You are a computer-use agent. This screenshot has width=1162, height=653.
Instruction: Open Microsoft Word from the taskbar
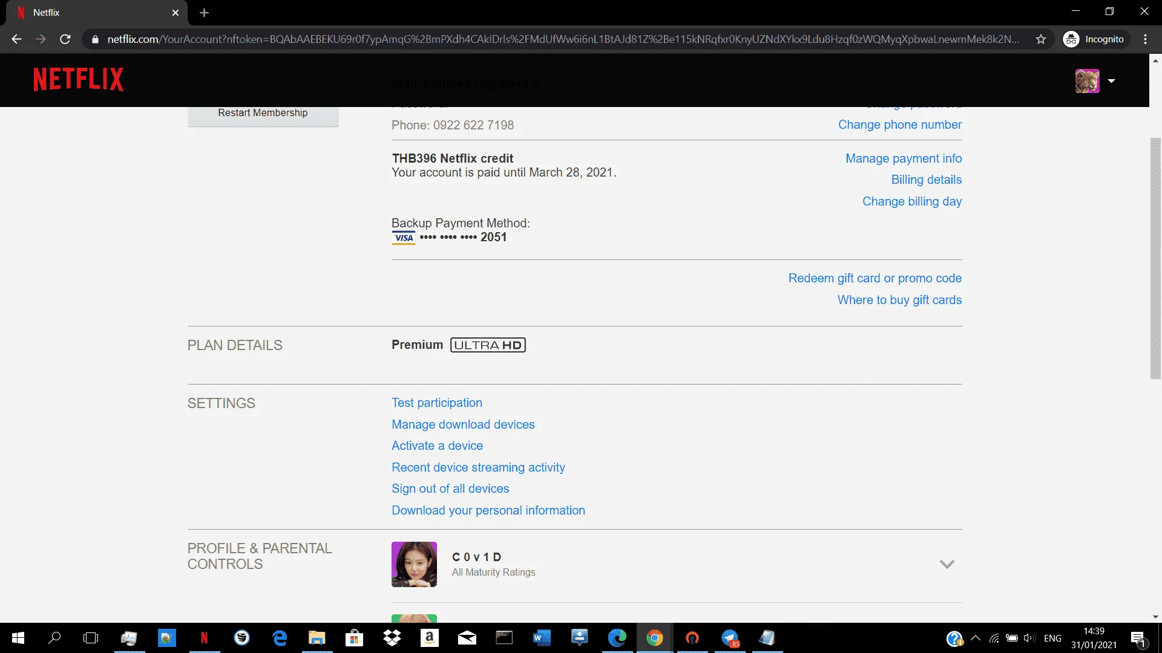pos(542,638)
